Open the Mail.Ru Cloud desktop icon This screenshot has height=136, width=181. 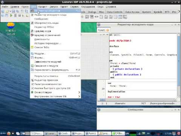click(x=11, y=29)
